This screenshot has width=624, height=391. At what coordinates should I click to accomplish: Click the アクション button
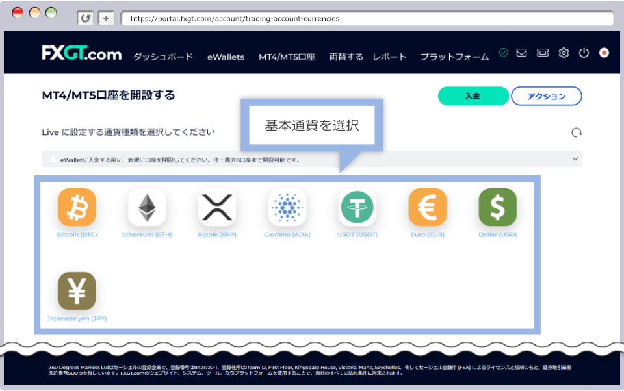(x=547, y=96)
